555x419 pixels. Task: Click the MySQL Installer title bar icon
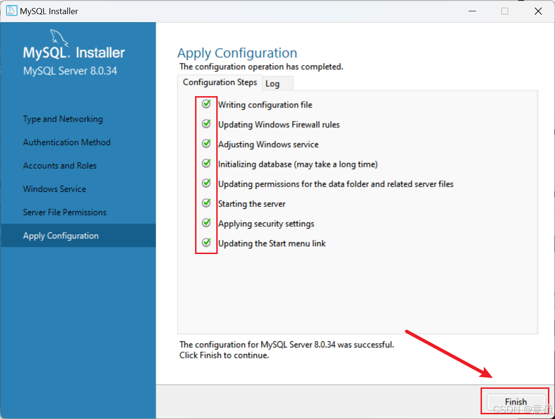click(x=12, y=11)
